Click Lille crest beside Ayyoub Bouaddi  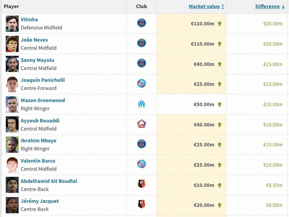[141, 124]
